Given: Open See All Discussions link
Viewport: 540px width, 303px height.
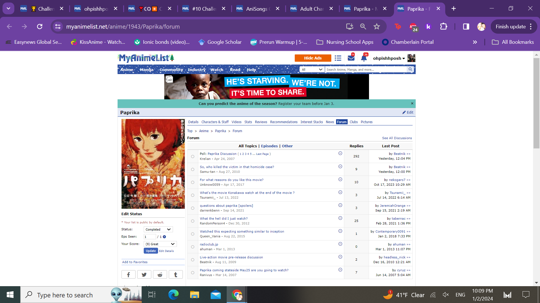Looking at the screenshot, I should pos(397,138).
